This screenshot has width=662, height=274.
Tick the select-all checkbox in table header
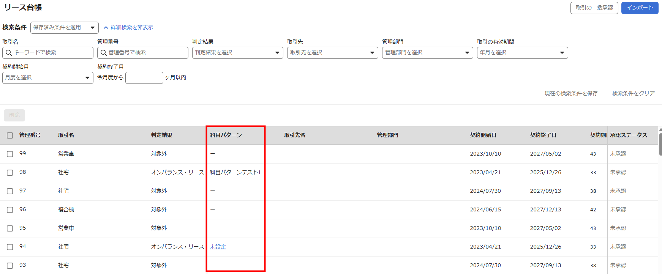point(10,135)
